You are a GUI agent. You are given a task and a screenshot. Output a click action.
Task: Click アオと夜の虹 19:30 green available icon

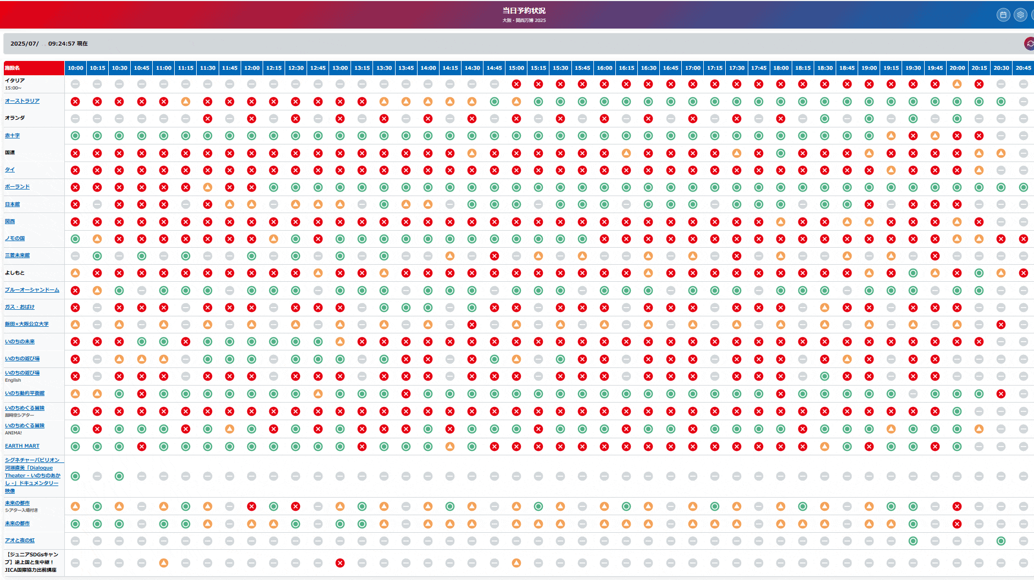pyautogui.click(x=913, y=541)
